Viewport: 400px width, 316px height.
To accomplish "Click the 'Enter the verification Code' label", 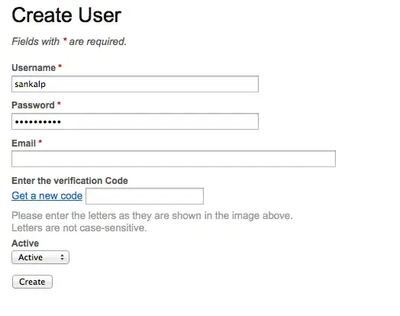I will tap(69, 181).
